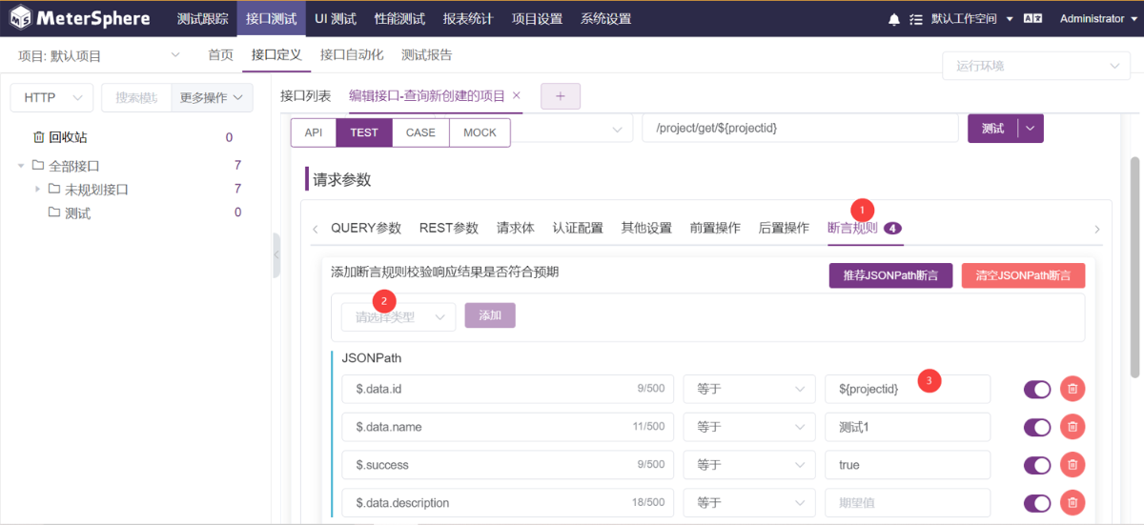Click the language switch icon
Screen dimensions: 1144x525
pyautogui.click(x=1032, y=18)
